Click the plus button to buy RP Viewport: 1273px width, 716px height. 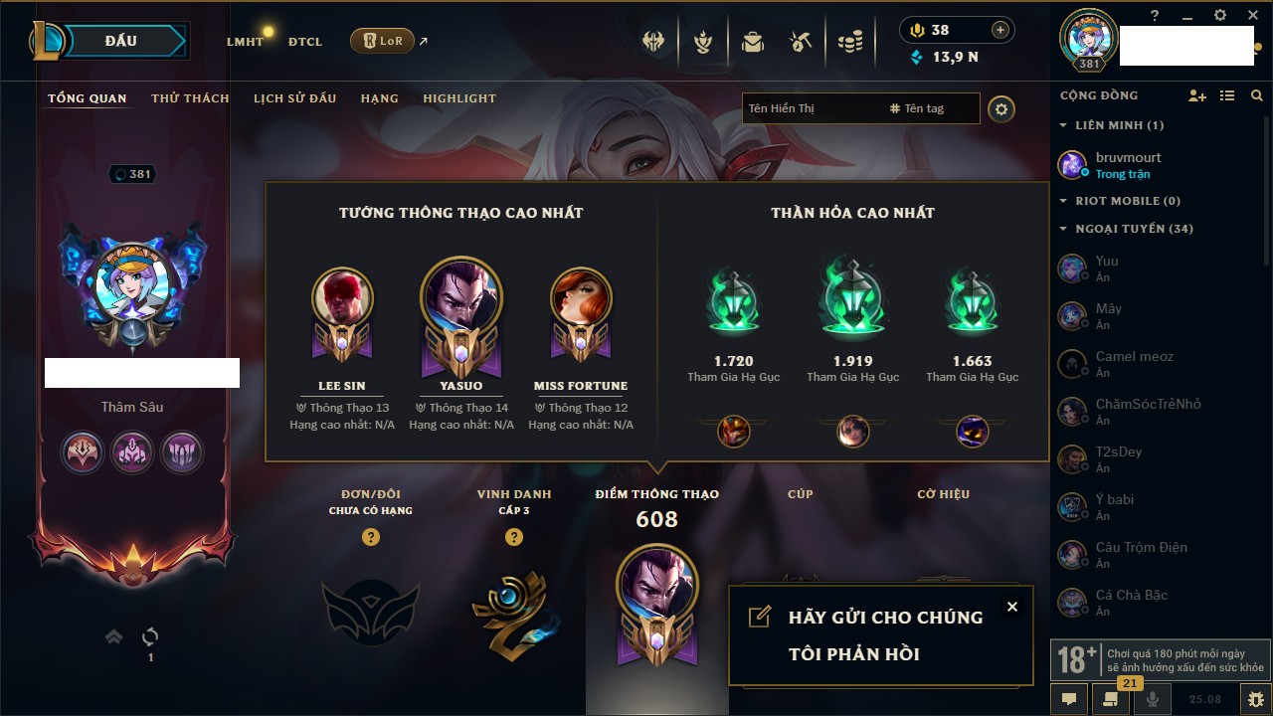pyautogui.click(x=1000, y=30)
